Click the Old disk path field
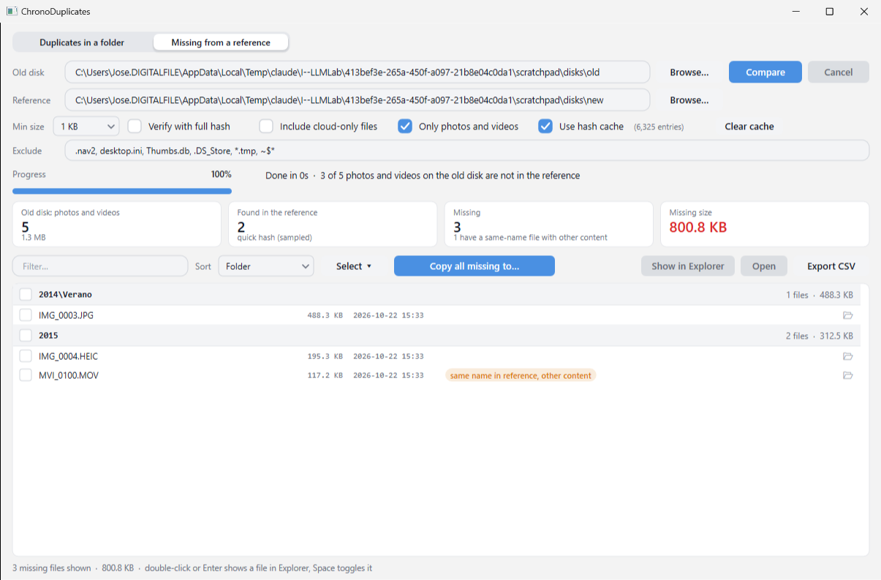The image size is (881, 580). point(358,72)
